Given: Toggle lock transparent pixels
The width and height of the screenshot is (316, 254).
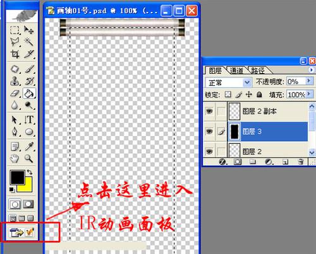Looking at the screenshot, I should click(228, 95).
